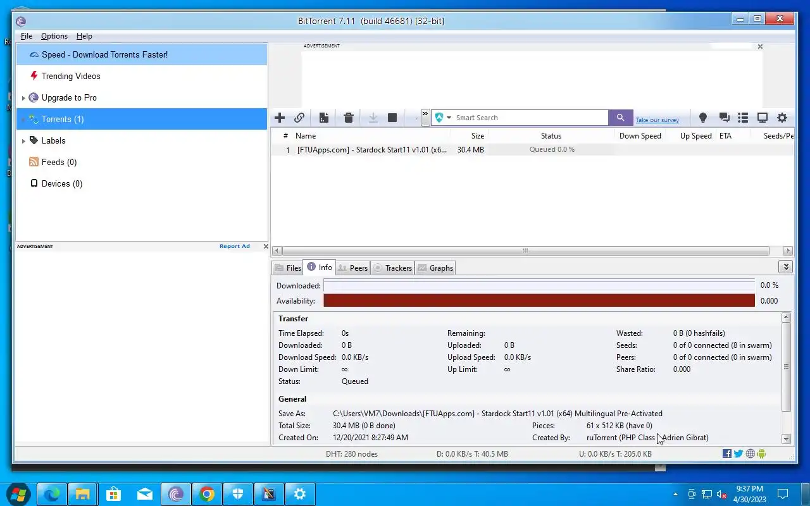The height and width of the screenshot is (506, 810).
Task: Switch to the Peers tab
Action: (352, 268)
